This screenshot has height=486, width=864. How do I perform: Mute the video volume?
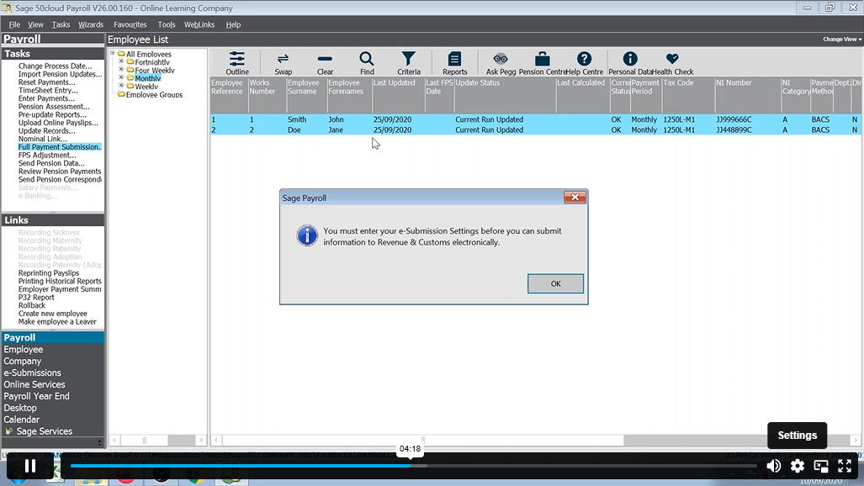[x=773, y=466]
